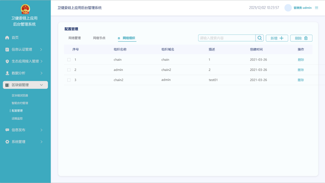Click the national emblem logo in sidebar
Image resolution: width=325 pixels, height=183 pixels.
[25, 9]
